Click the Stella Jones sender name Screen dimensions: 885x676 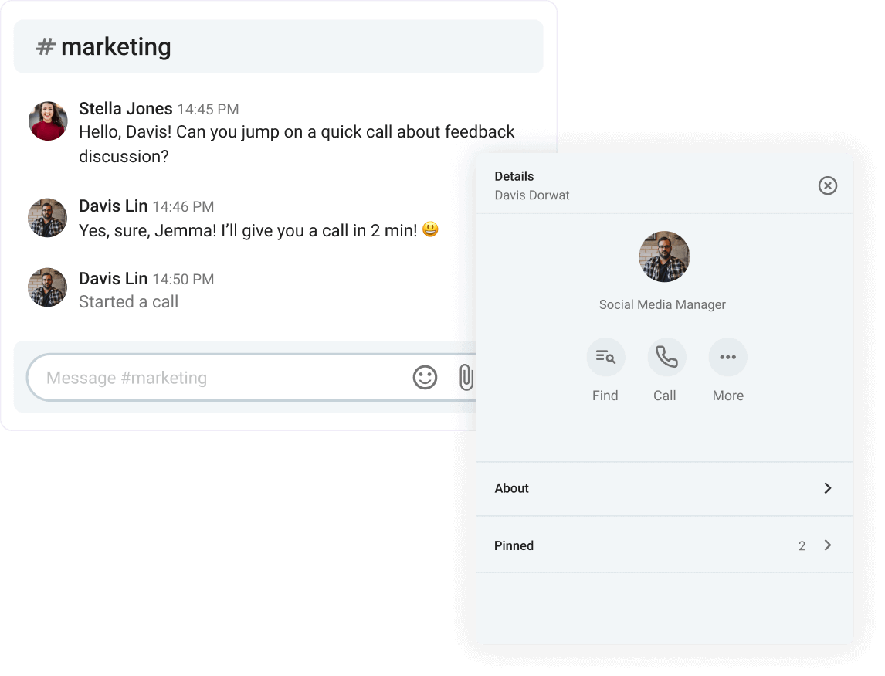click(x=125, y=109)
